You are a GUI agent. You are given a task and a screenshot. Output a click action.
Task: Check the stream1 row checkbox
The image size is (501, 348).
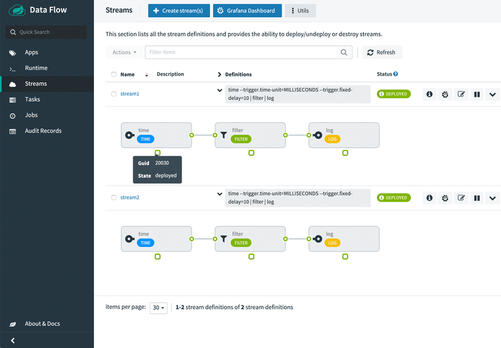114,94
